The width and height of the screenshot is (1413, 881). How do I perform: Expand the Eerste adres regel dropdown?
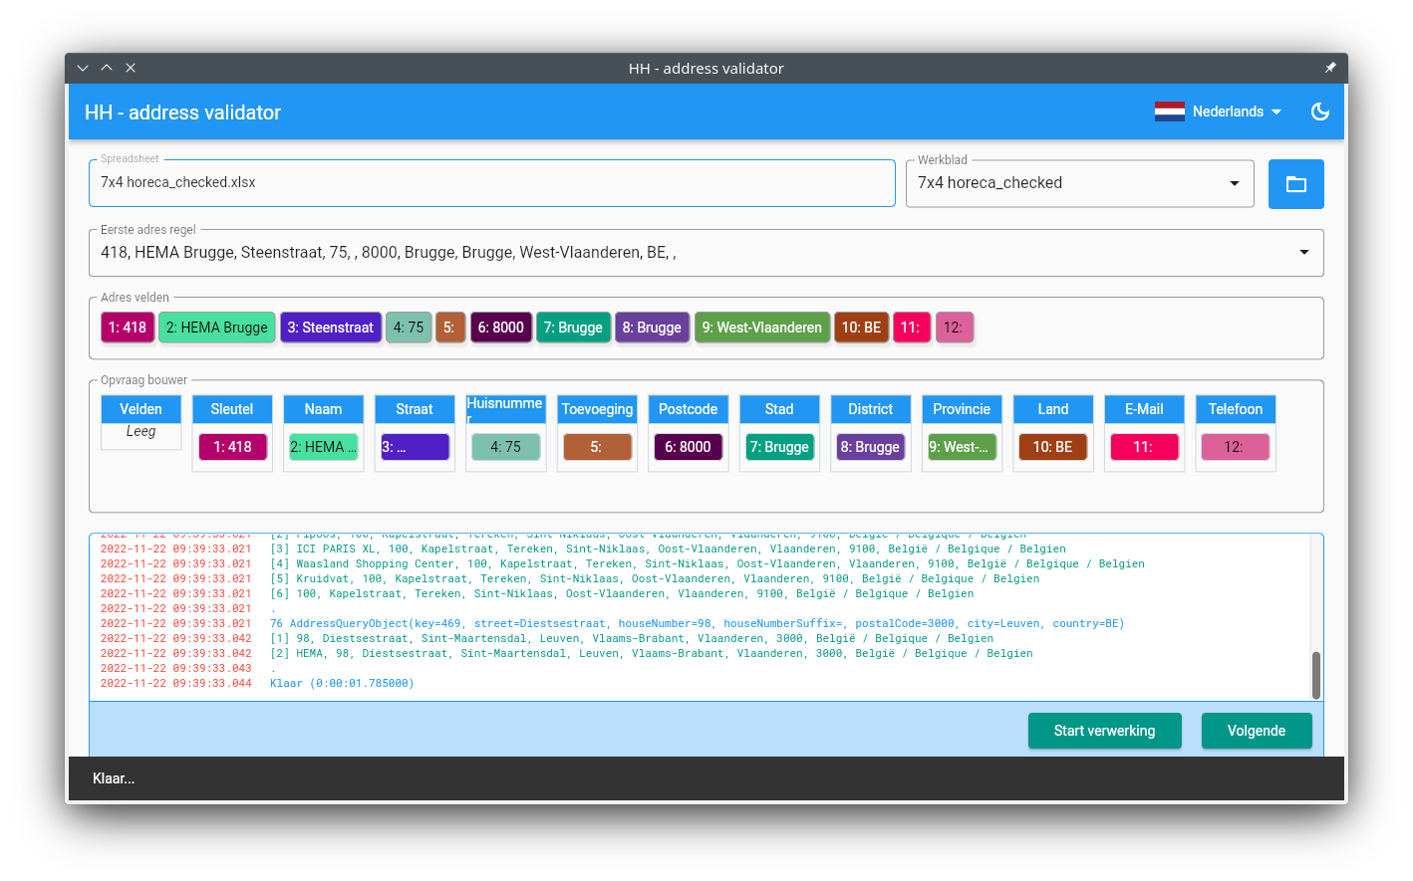(1303, 253)
